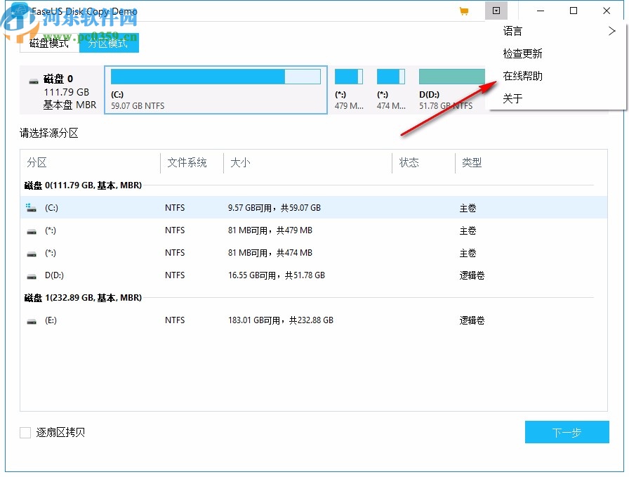Click the drive icon of first (*:) partition row
Viewport: 629px width, 477px height.
(x=31, y=230)
